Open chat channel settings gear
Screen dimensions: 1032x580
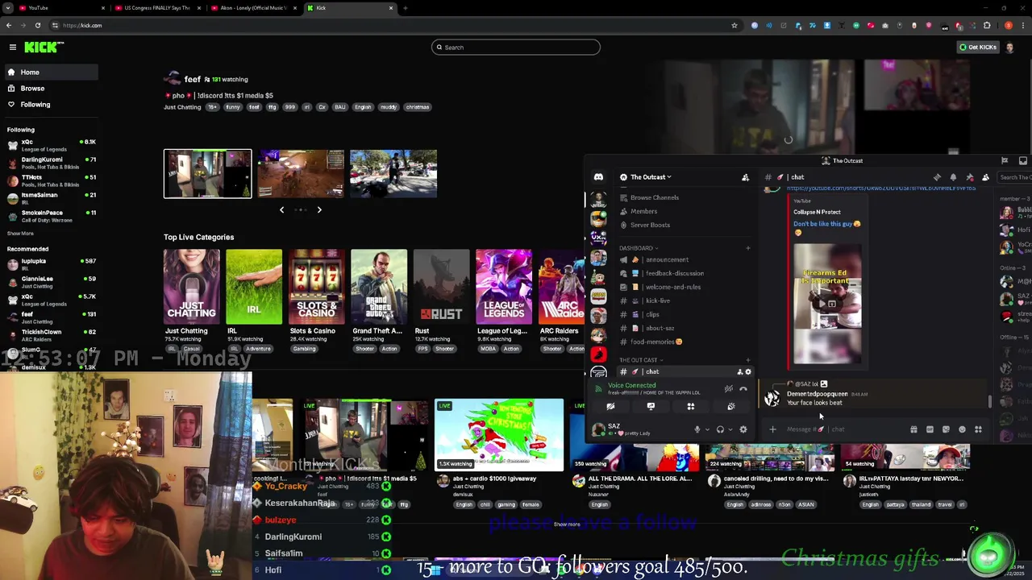click(x=747, y=372)
